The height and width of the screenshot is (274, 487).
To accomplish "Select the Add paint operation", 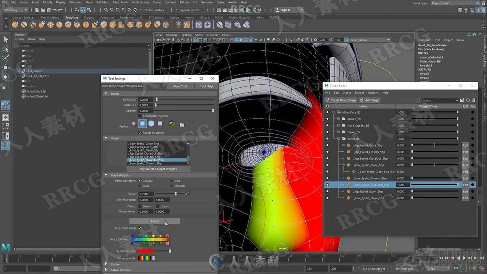I will 171,181.
